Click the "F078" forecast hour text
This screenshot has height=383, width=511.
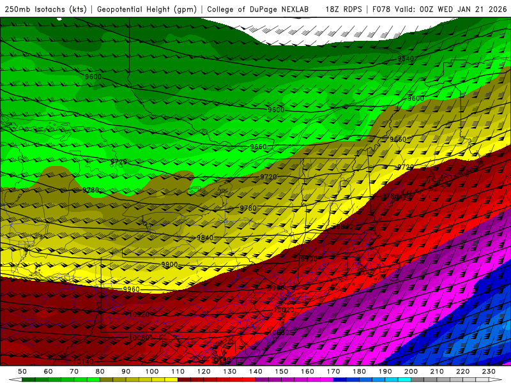pyautogui.click(x=382, y=9)
